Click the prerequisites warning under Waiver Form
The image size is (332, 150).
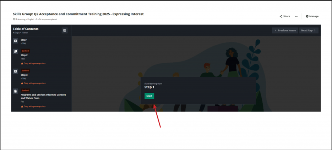(x=34, y=106)
